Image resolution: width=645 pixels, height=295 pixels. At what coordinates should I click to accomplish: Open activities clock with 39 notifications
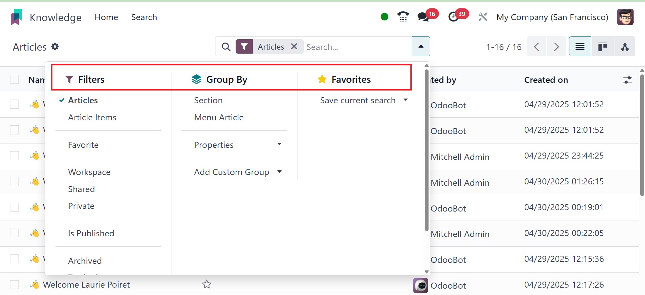[x=454, y=17]
